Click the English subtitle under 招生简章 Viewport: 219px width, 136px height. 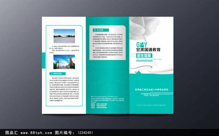tap(149, 59)
